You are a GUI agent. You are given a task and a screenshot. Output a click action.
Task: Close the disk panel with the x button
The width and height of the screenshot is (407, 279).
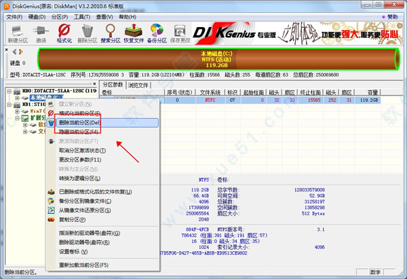tap(5, 50)
